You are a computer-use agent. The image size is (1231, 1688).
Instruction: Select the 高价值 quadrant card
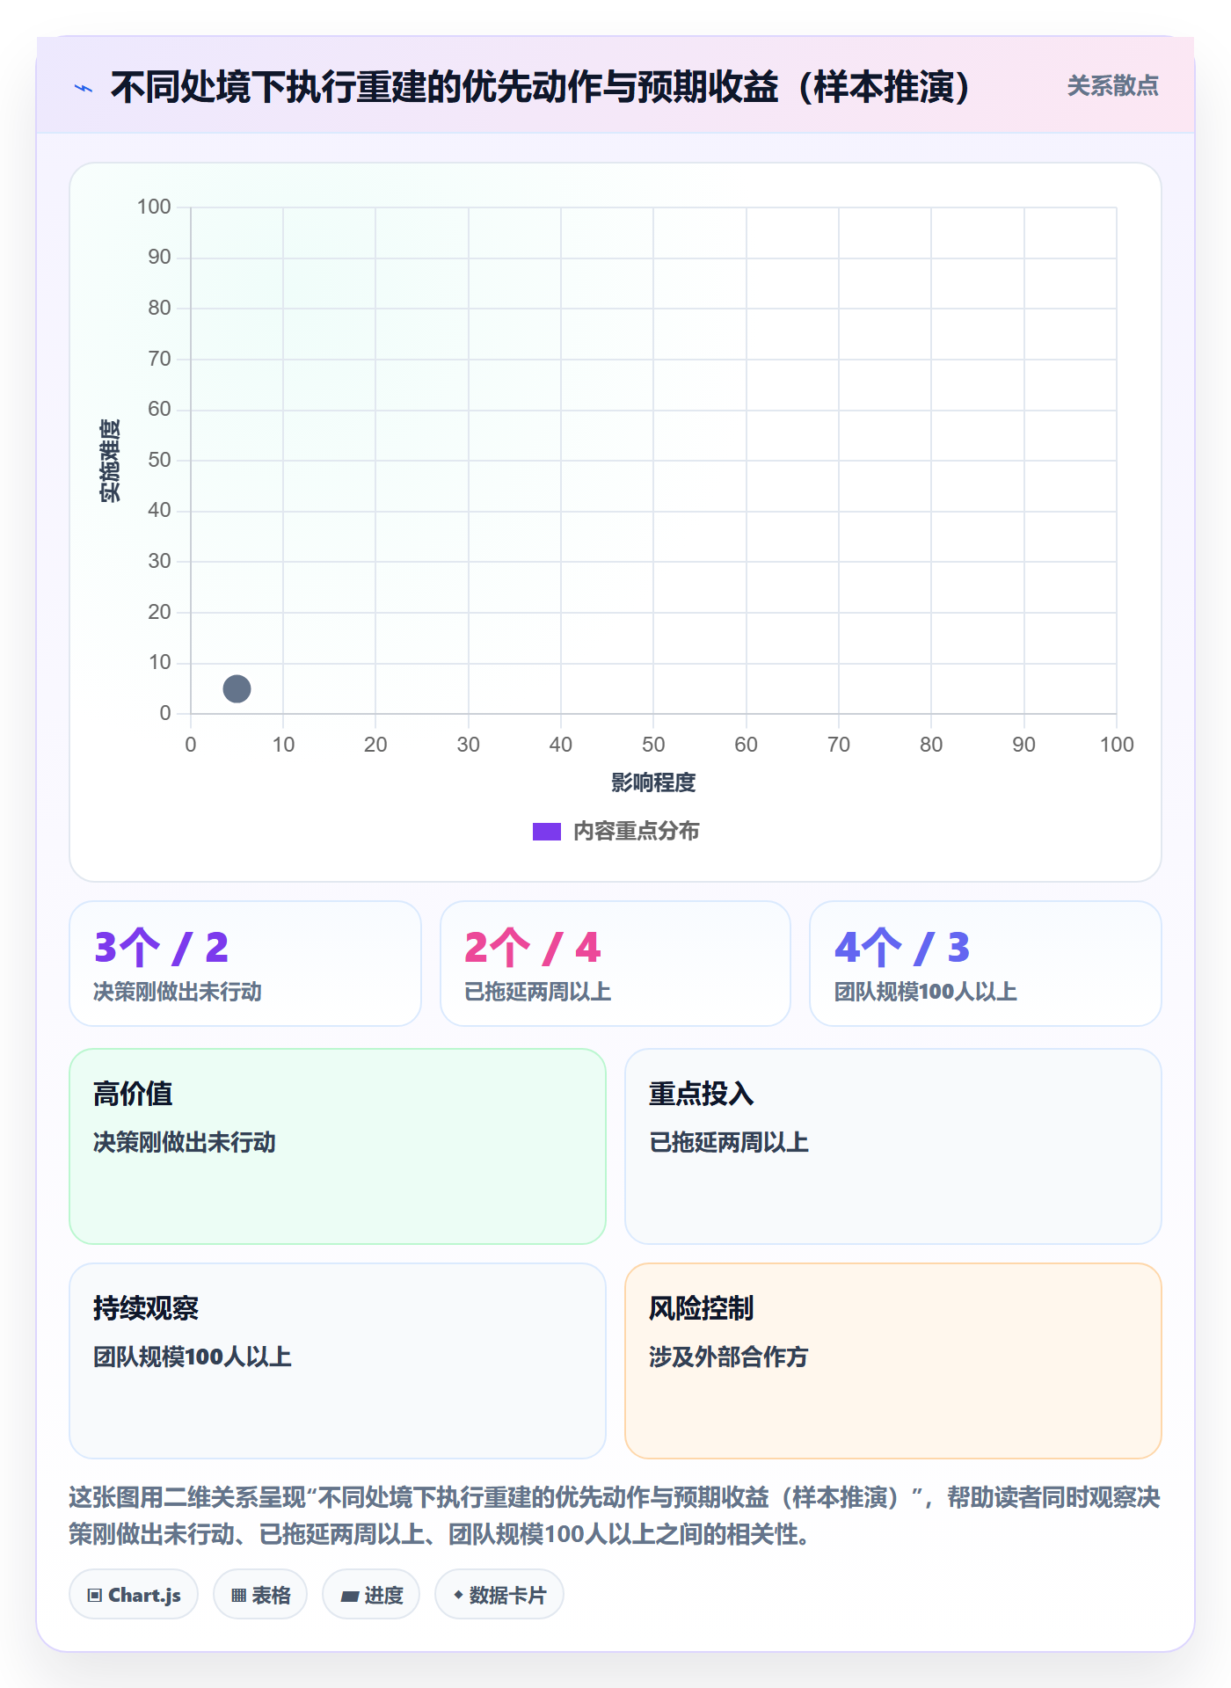tap(338, 1146)
